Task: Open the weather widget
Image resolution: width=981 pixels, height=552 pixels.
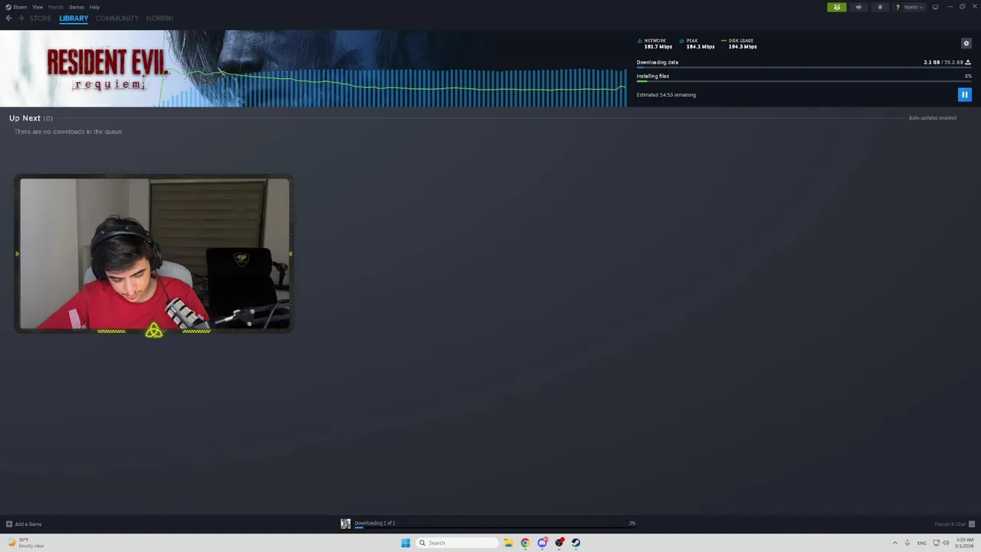Action: tap(26, 543)
